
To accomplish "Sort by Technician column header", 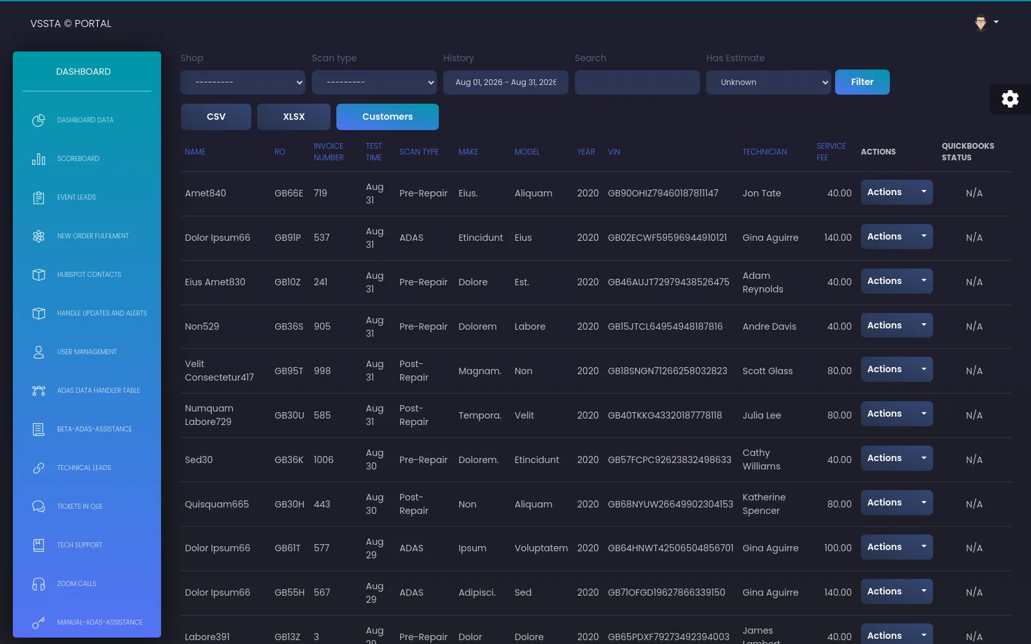I will (x=765, y=152).
